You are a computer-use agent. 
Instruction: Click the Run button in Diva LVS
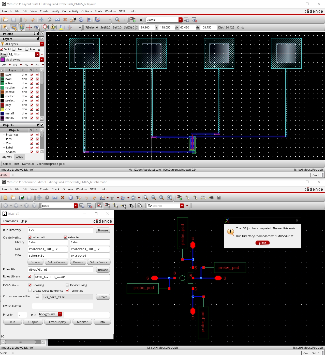12,322
